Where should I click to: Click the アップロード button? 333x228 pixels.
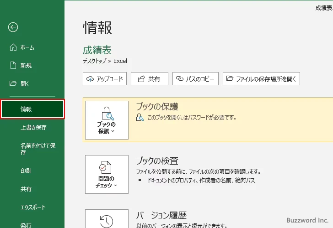point(105,79)
